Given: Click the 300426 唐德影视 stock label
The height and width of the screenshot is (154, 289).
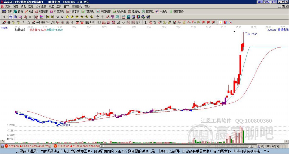Looking at the screenshot, I should point(278,30).
